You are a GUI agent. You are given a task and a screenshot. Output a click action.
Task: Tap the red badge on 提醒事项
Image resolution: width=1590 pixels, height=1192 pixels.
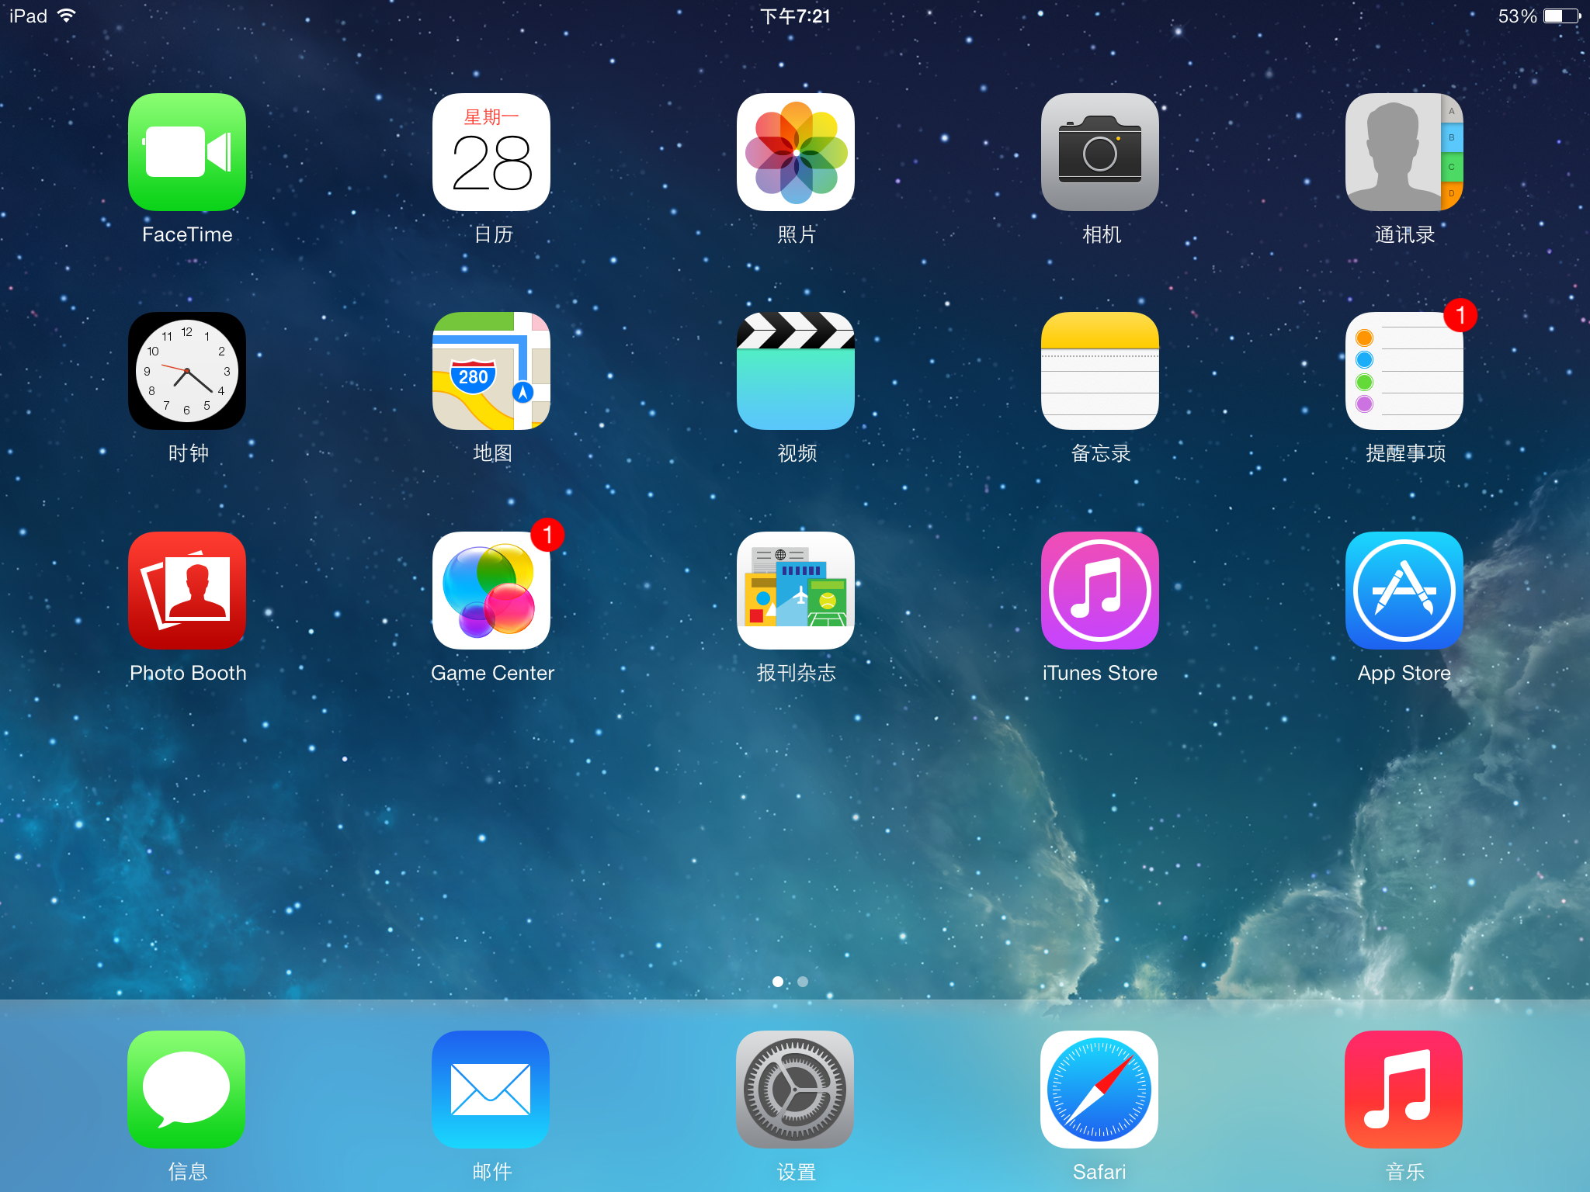(x=1460, y=315)
